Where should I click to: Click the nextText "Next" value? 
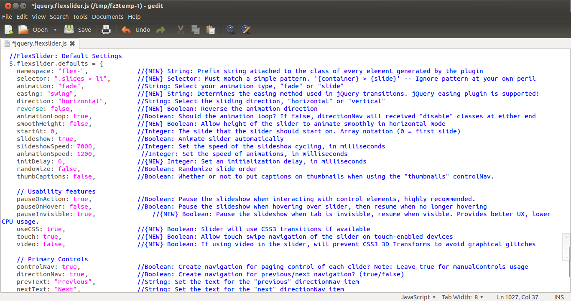(66, 289)
